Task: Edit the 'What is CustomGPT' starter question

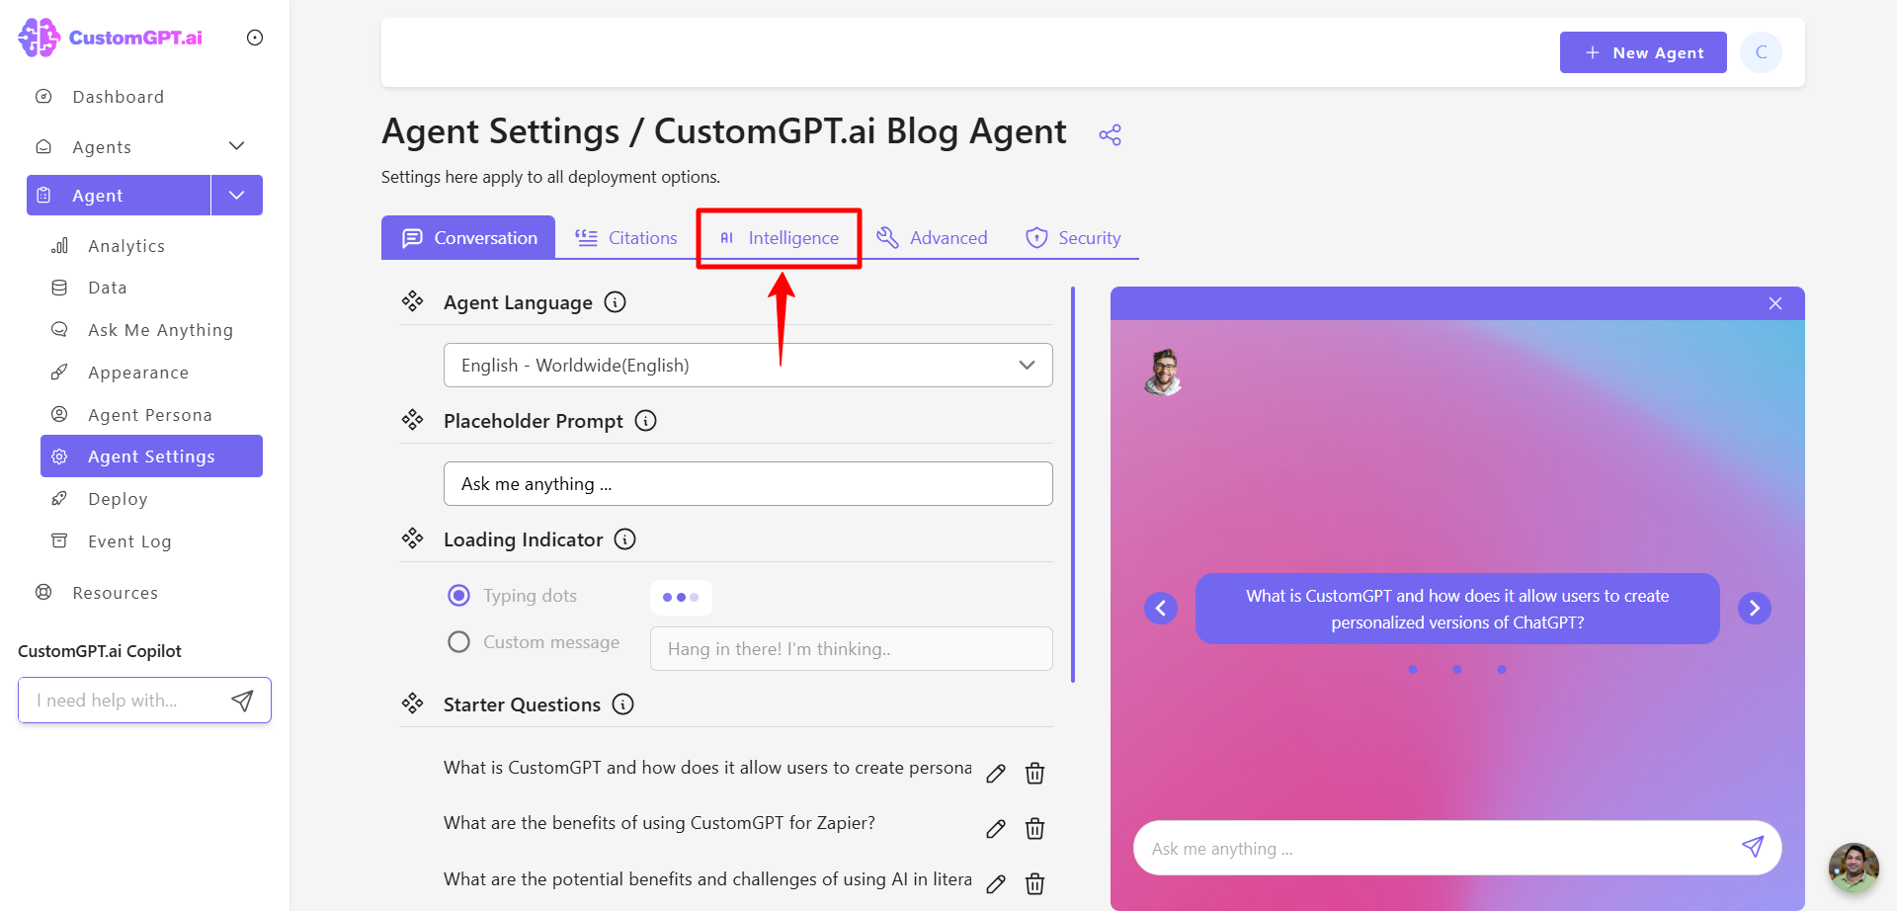Action: pos(996,773)
